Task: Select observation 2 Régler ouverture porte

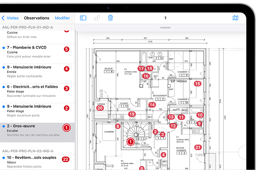Action: point(37,111)
